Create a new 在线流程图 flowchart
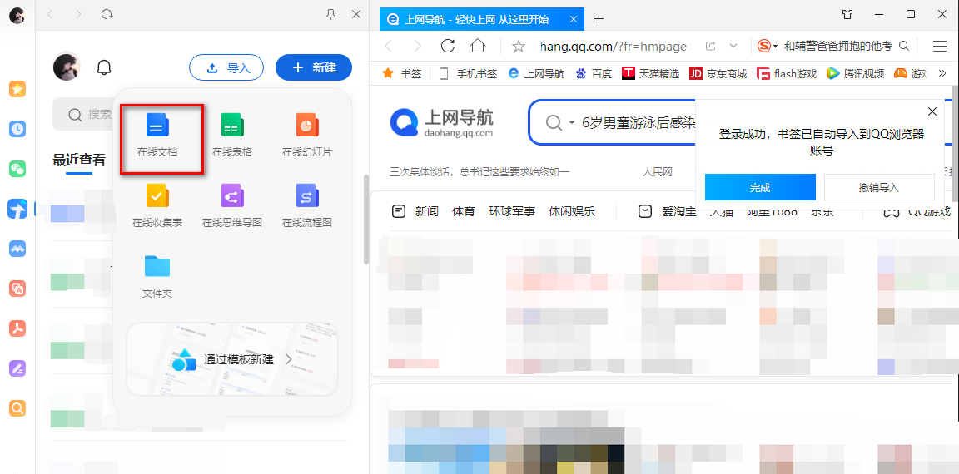The height and width of the screenshot is (474, 959). [x=307, y=205]
